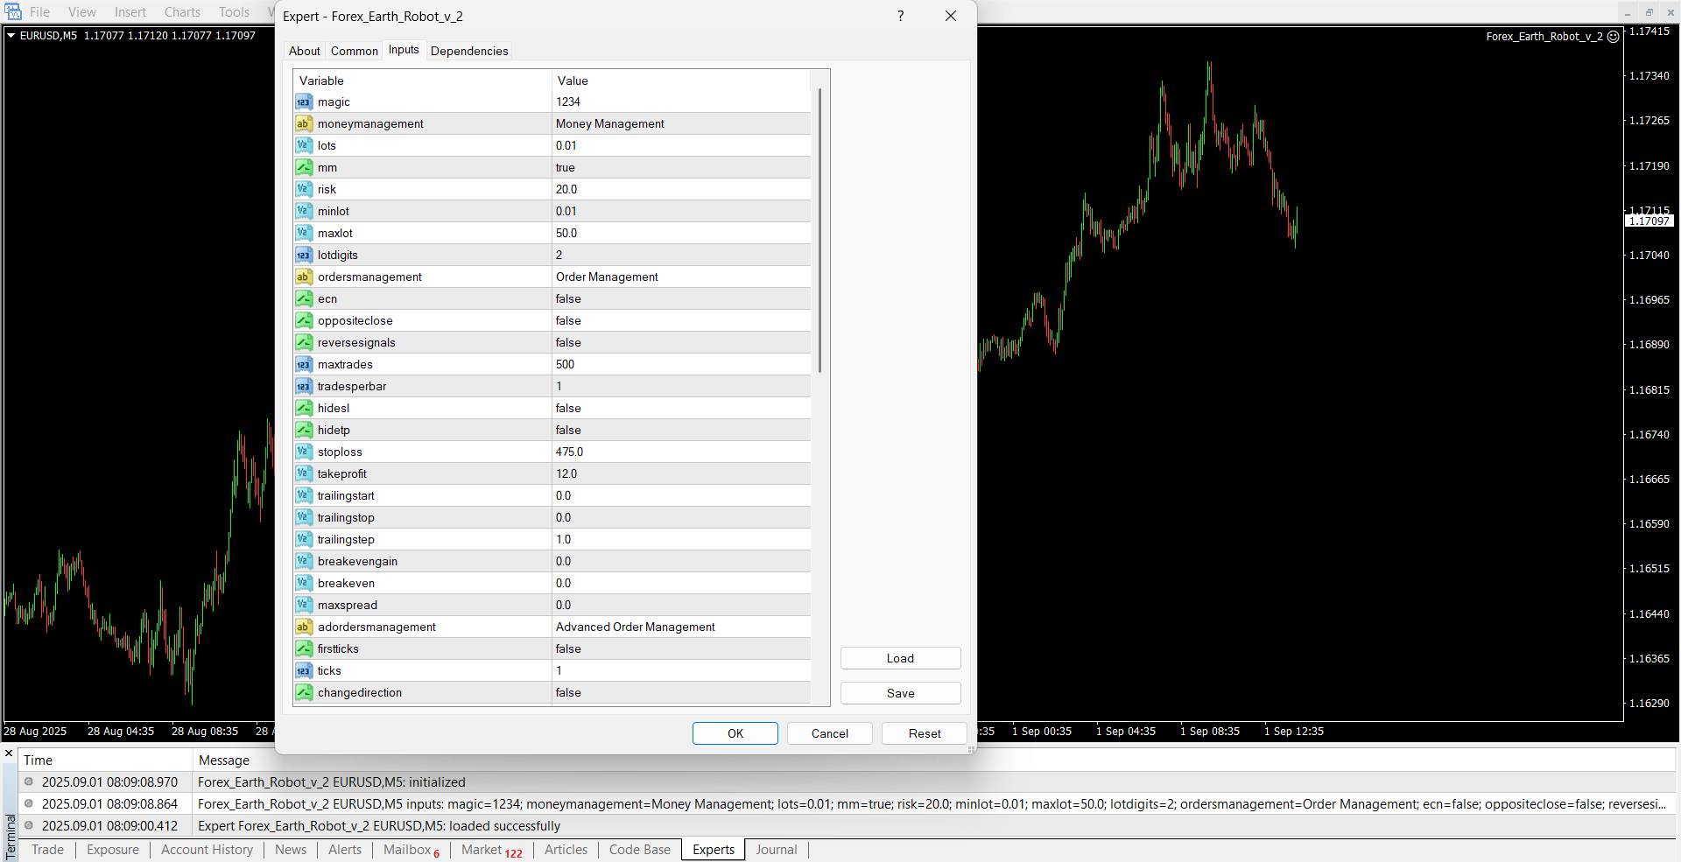Screen dimensions: 1681x862
Task: Click the help question mark in dialog title
Action: (x=900, y=16)
